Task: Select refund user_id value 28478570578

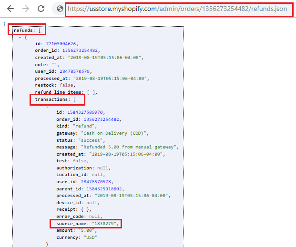Action: [74, 71]
